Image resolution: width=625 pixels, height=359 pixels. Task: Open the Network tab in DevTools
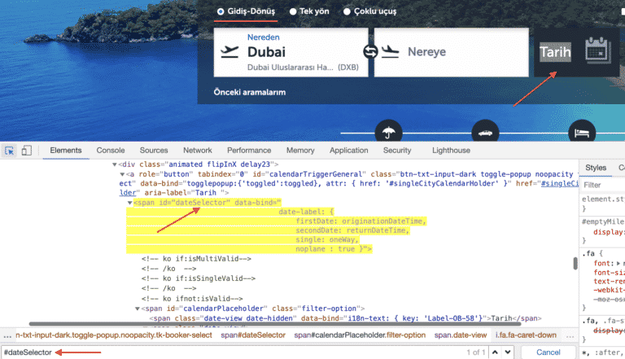(197, 151)
